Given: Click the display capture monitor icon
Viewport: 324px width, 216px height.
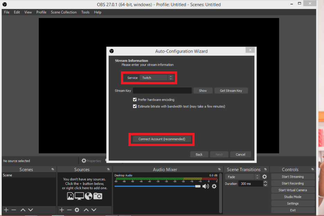Looking at the screenshot, I should point(79,196).
